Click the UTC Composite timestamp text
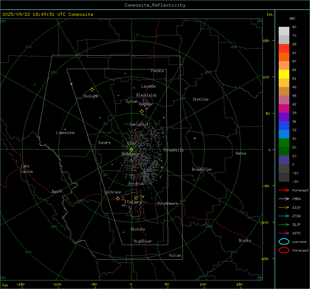 [x=48, y=14]
